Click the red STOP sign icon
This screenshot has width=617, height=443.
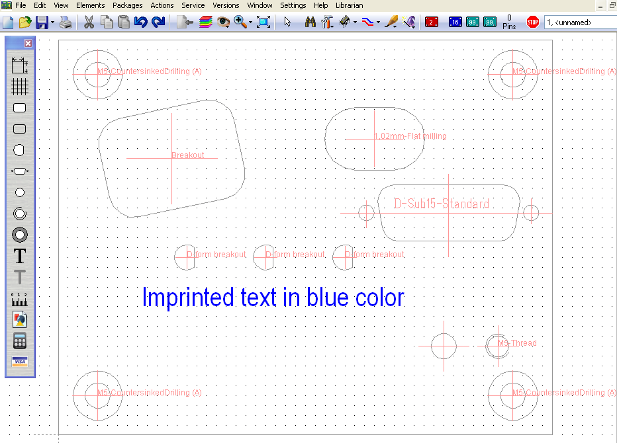[532, 22]
